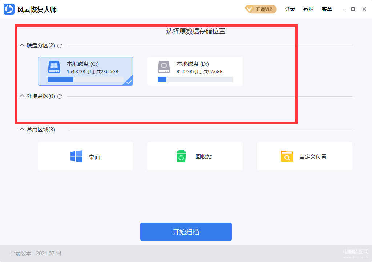Select 本地磁盘 (D:) label
Image resolution: width=372 pixels, height=262 pixels.
point(193,64)
